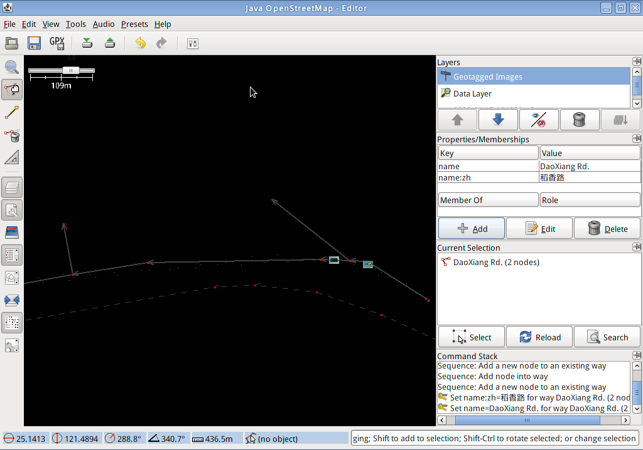Toggle the Layers panel pin icon
The image size is (643, 450).
[x=636, y=61]
